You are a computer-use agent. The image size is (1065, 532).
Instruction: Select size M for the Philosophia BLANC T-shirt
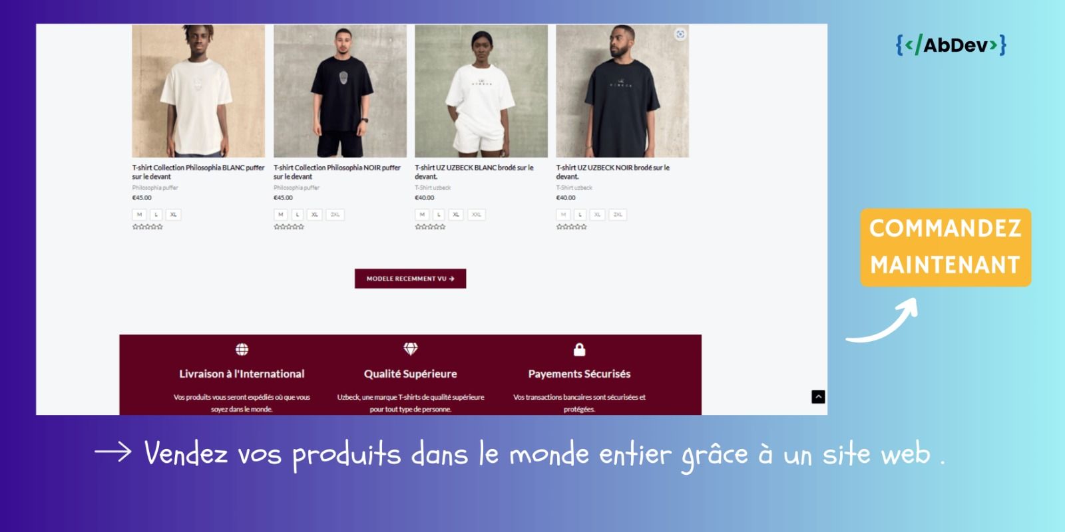coord(139,215)
